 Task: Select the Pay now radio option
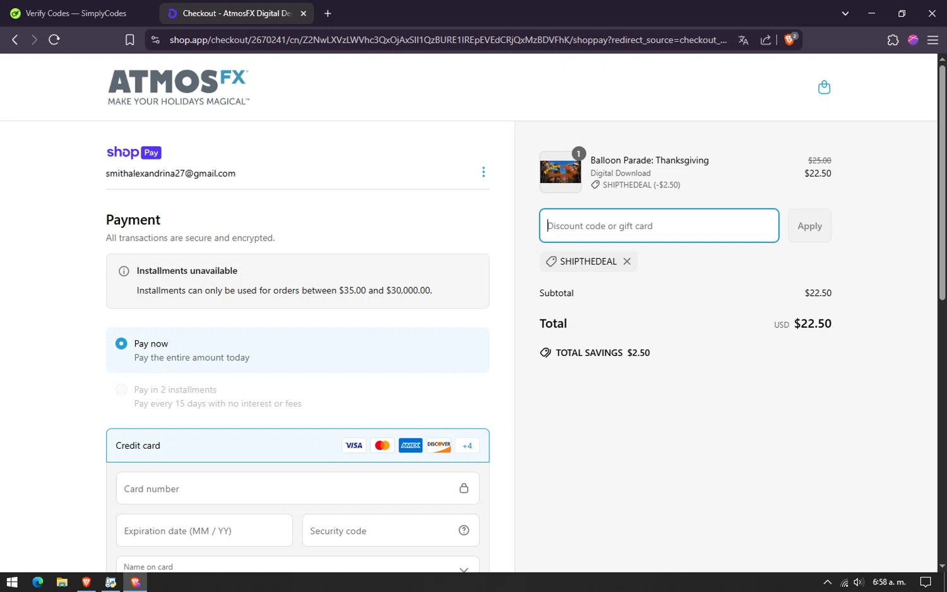coord(121,343)
